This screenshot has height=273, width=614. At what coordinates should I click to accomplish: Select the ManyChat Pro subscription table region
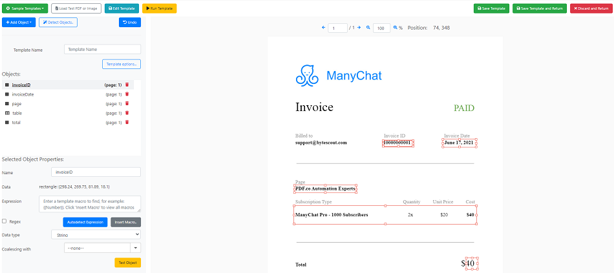pyautogui.click(x=385, y=215)
